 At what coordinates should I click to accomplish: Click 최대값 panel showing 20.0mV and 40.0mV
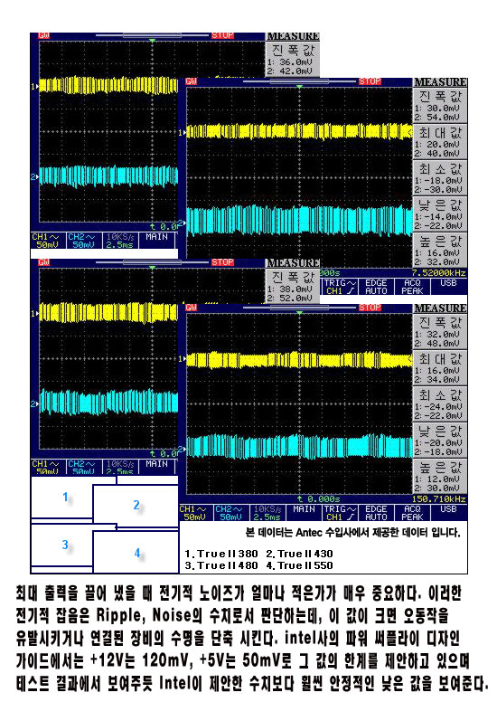tap(440, 142)
